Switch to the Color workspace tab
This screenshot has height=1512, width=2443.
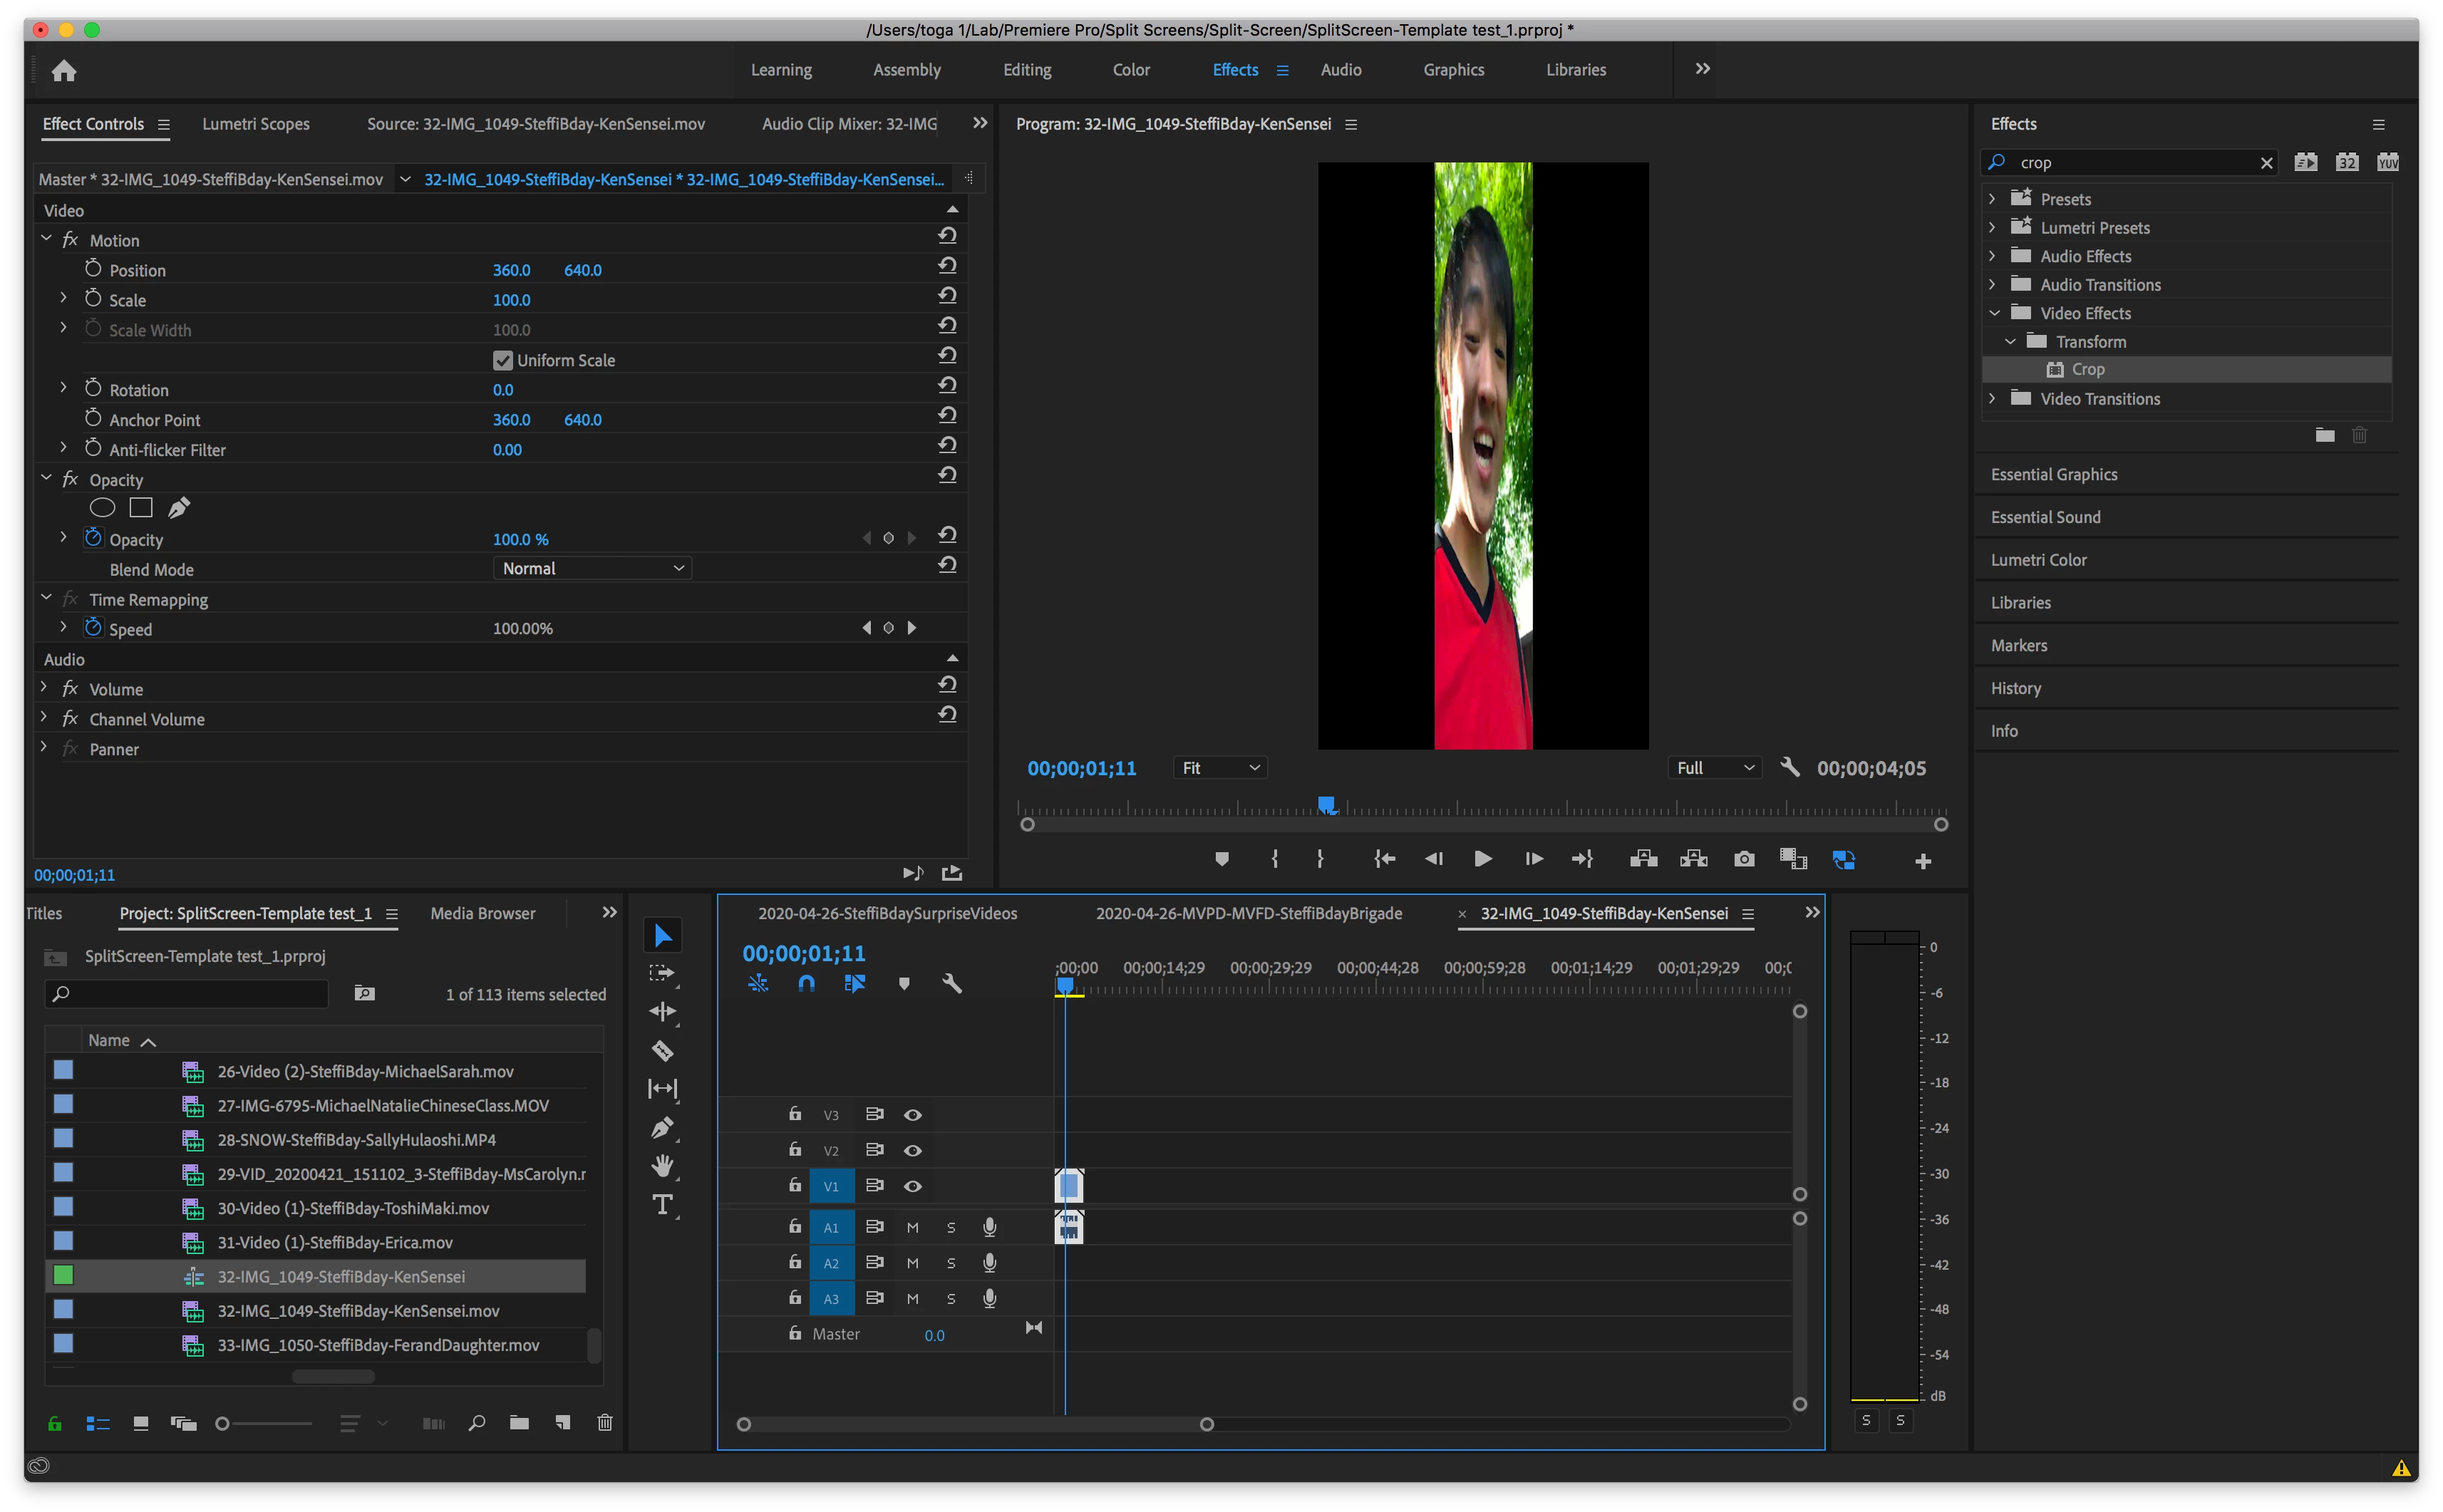[x=1131, y=70]
